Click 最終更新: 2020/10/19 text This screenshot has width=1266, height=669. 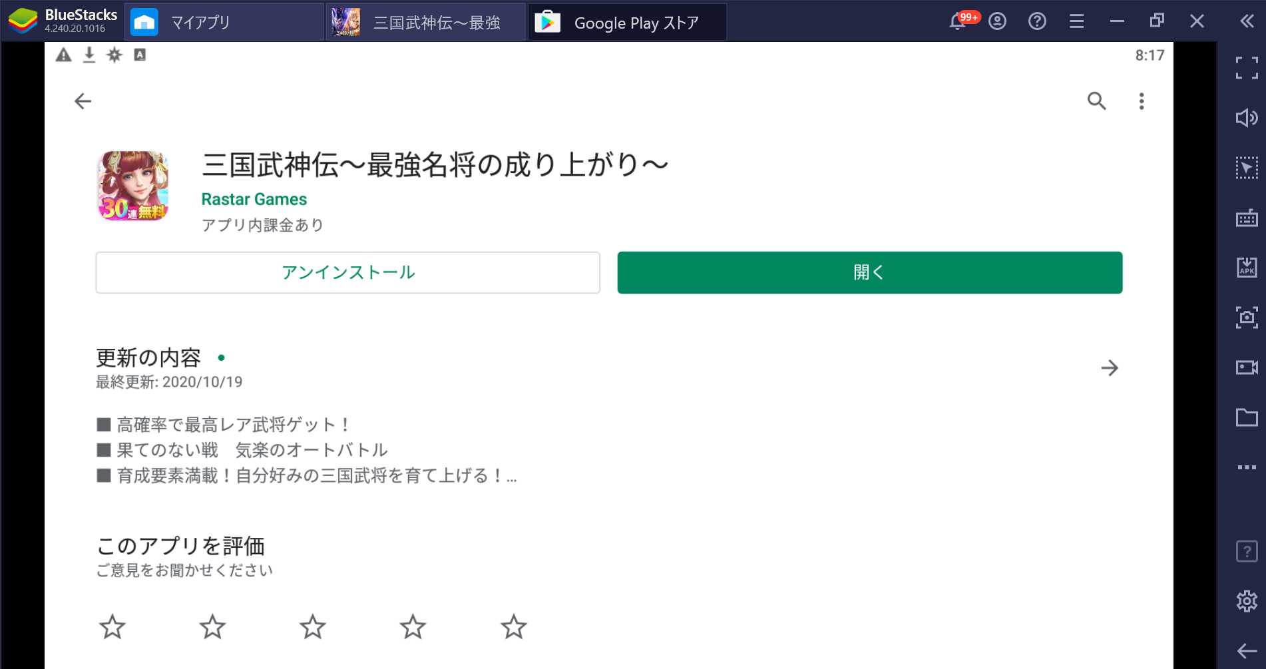(169, 382)
